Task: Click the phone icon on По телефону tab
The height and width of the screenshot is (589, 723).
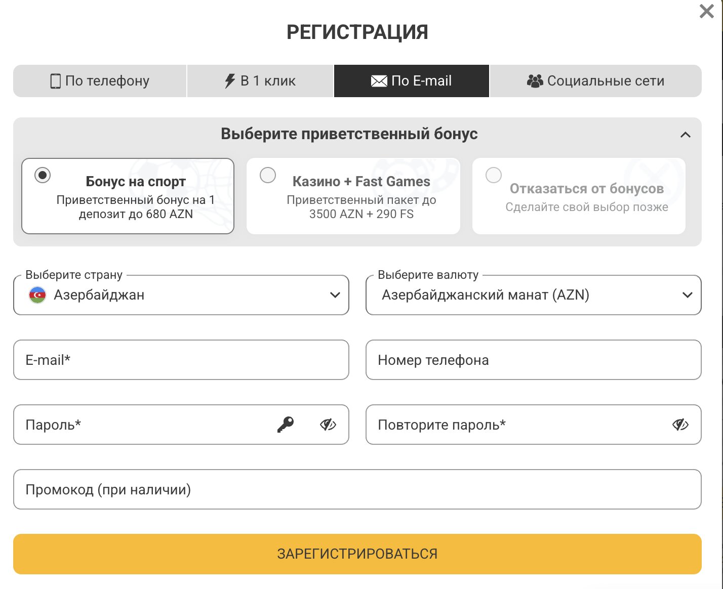Action: pyautogui.click(x=55, y=81)
